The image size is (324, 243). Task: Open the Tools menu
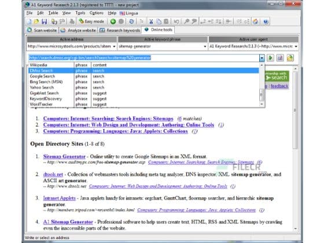pyautogui.click(x=80, y=13)
